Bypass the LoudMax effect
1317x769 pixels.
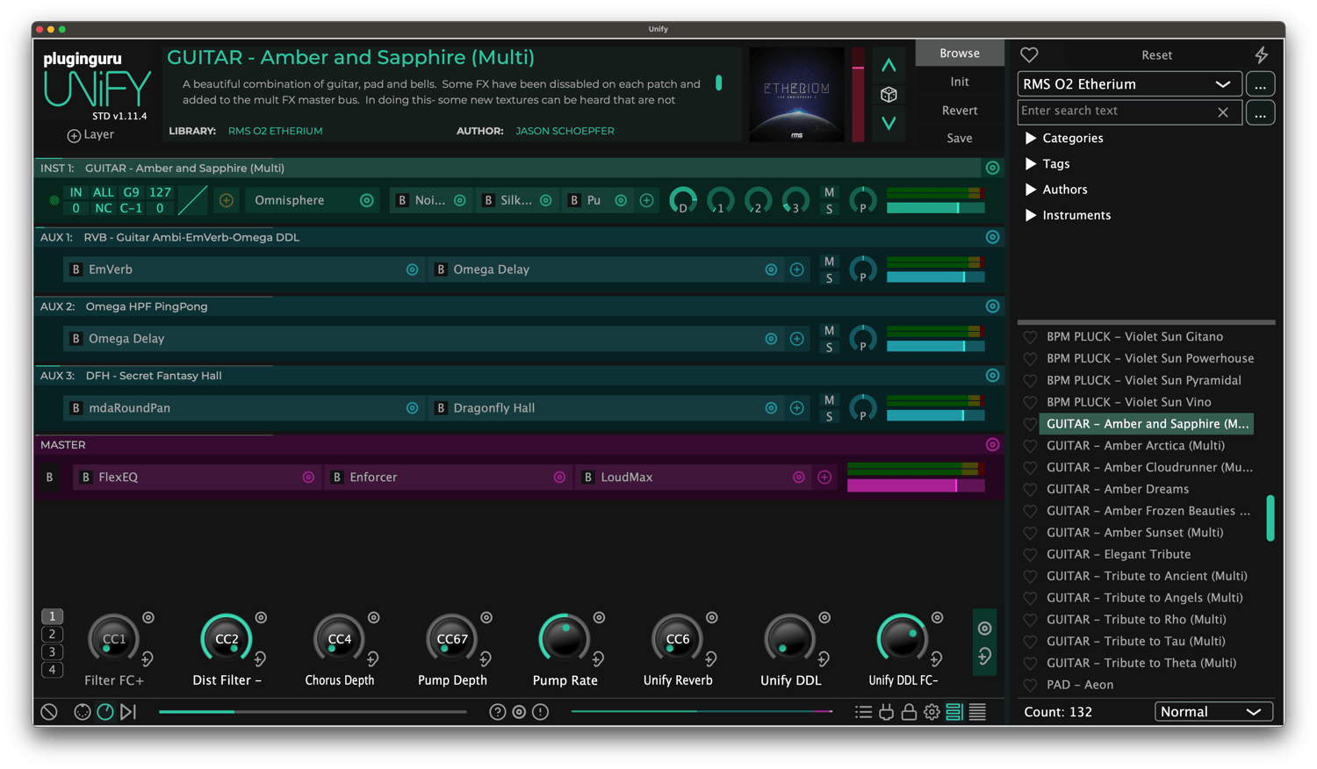(588, 478)
